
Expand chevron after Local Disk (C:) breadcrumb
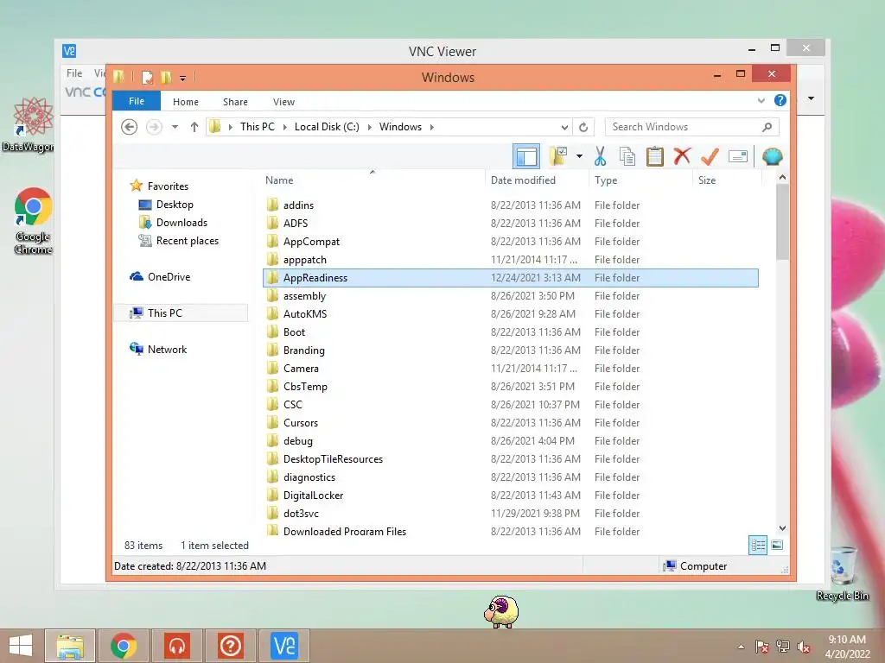pyautogui.click(x=370, y=127)
